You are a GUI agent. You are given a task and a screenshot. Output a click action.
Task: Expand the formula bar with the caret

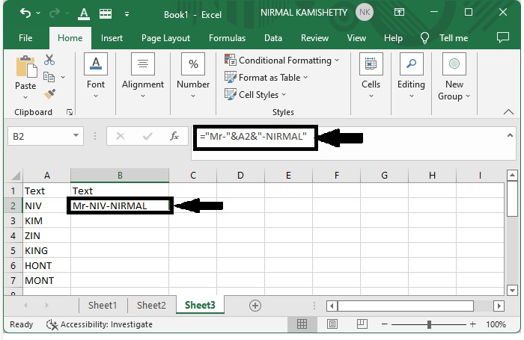click(x=510, y=135)
